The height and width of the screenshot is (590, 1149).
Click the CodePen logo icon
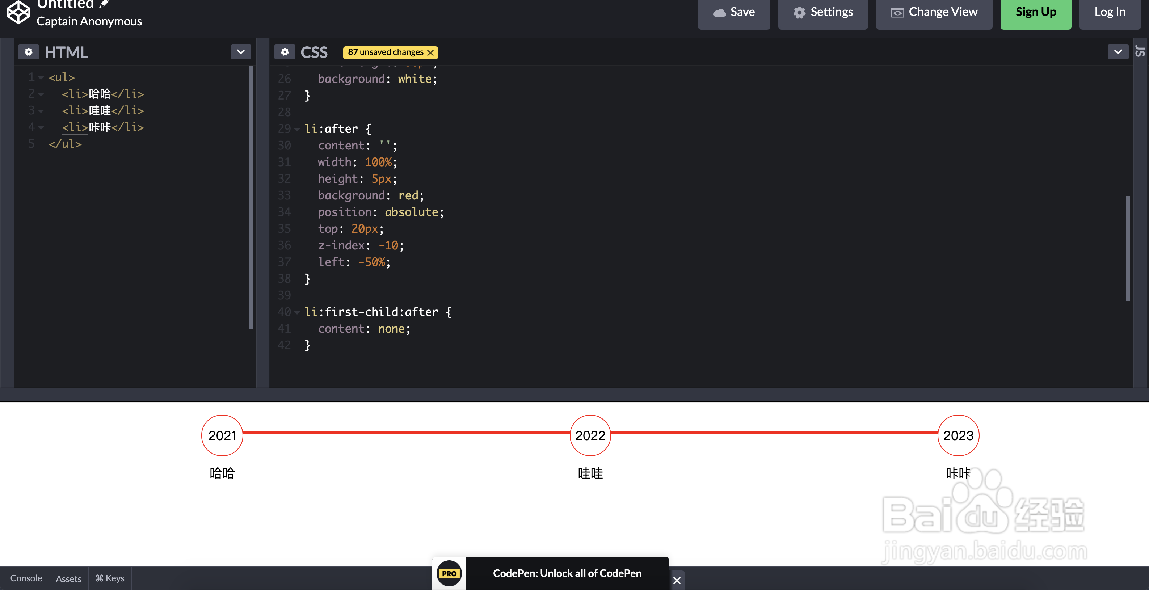18,12
